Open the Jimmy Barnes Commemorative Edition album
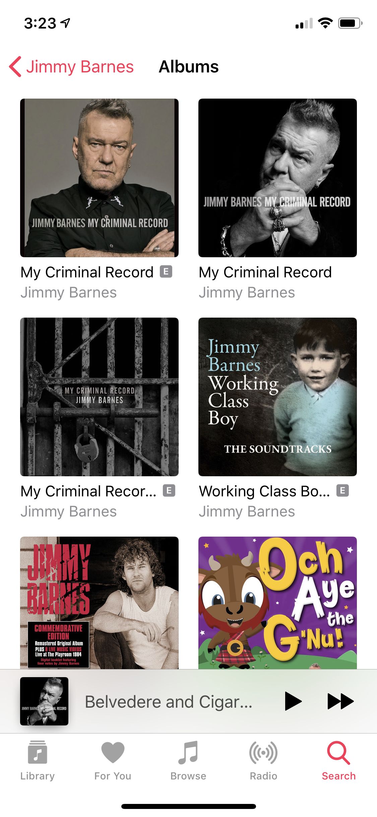377x817 pixels. tap(99, 603)
